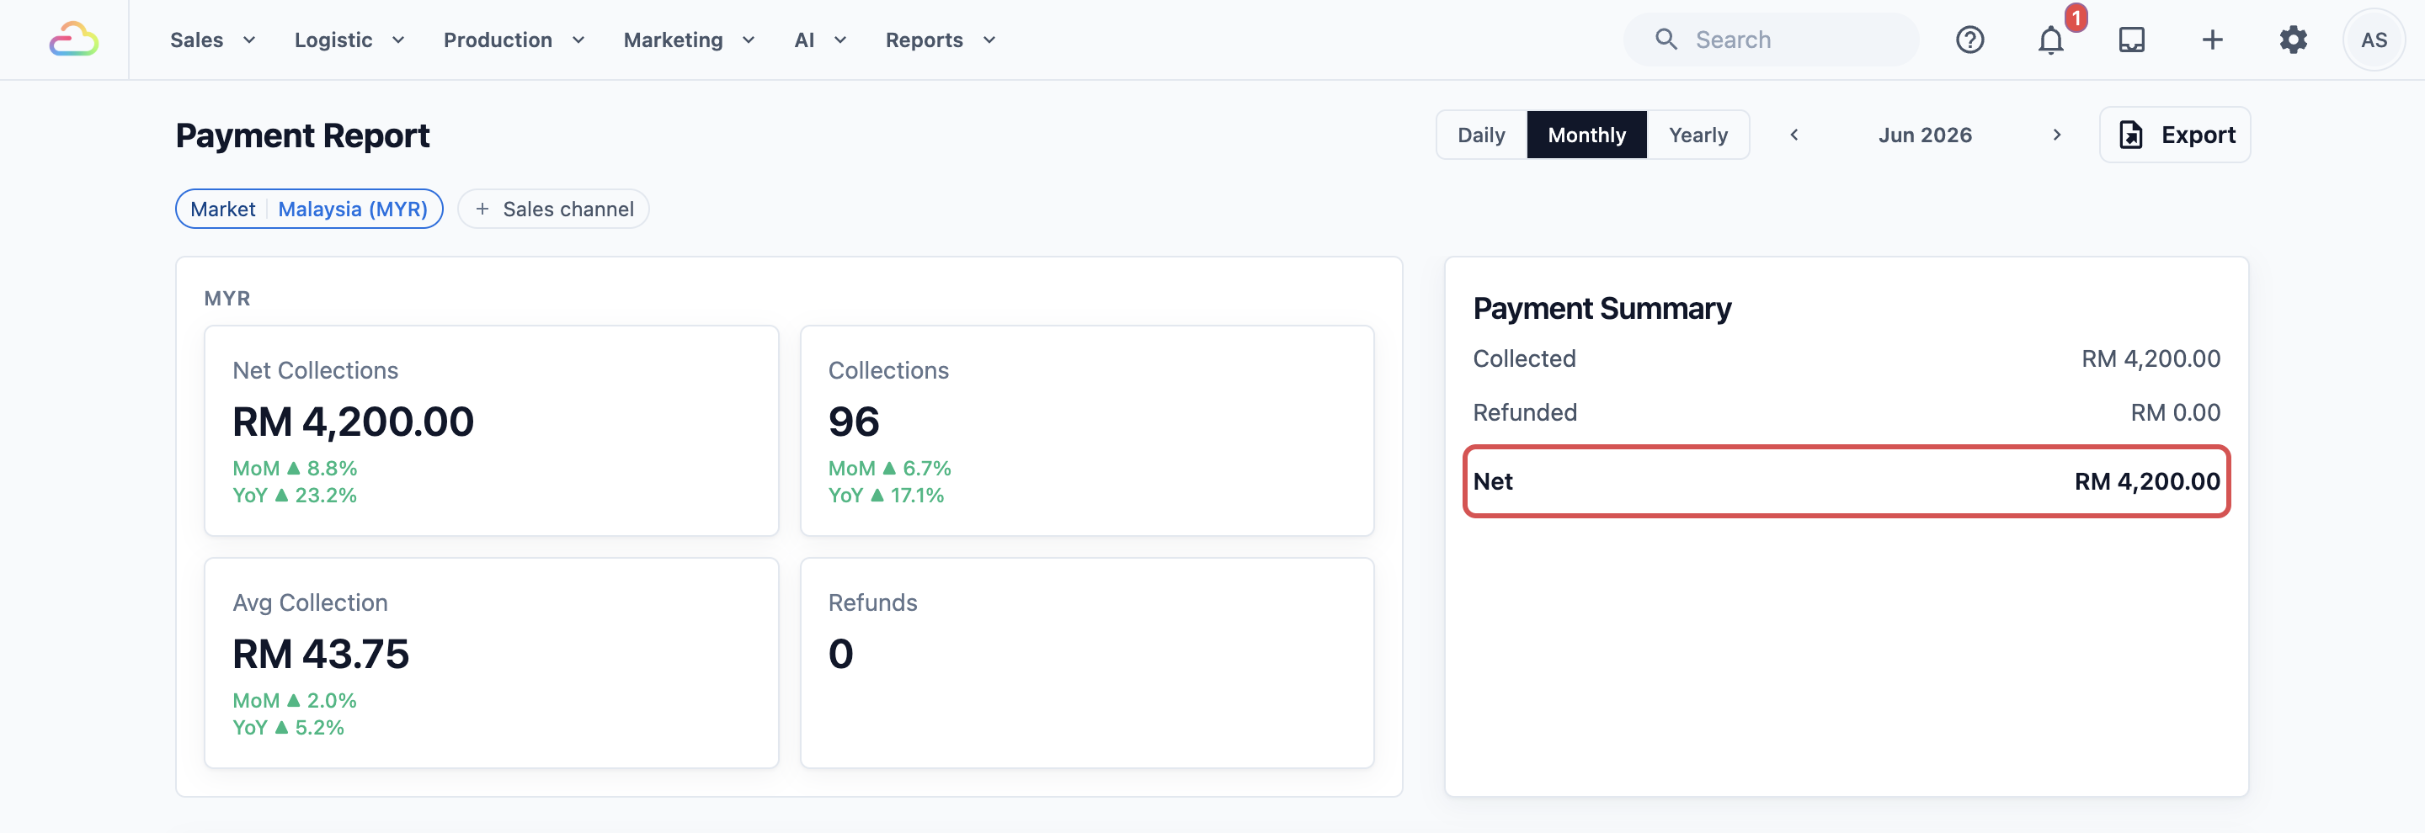Export the payment report
The height and width of the screenshot is (833, 2425).
[2175, 135]
